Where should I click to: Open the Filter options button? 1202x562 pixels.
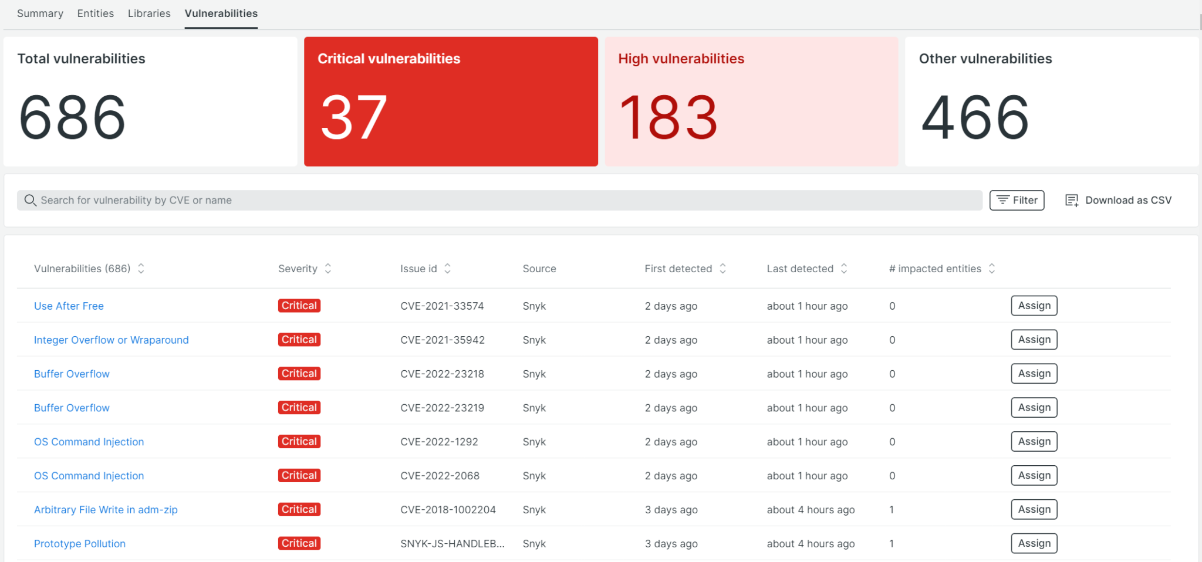tap(1017, 200)
